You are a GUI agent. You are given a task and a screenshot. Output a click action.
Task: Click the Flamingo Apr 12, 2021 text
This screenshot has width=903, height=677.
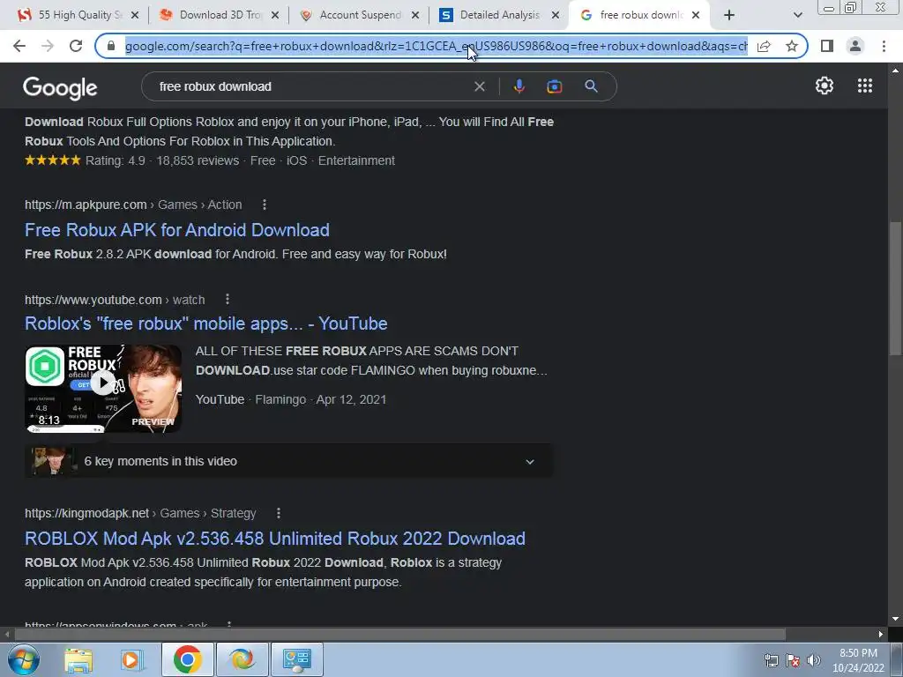coord(321,399)
